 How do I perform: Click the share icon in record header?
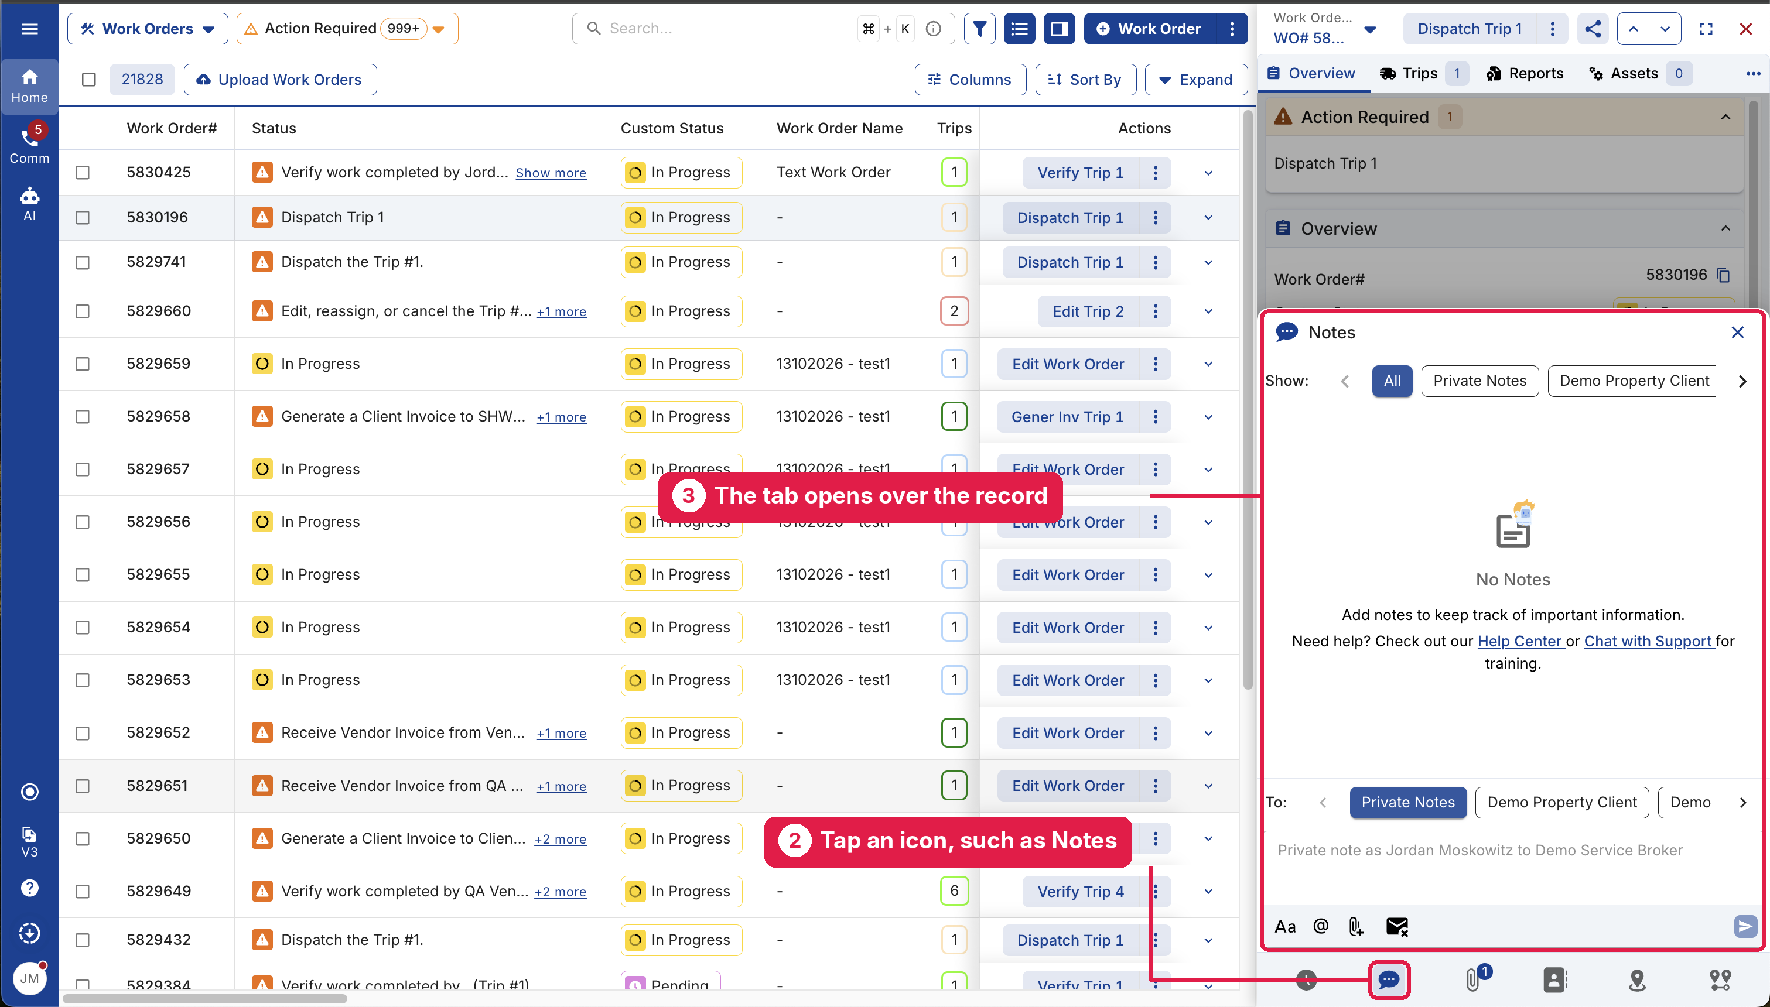click(1593, 28)
